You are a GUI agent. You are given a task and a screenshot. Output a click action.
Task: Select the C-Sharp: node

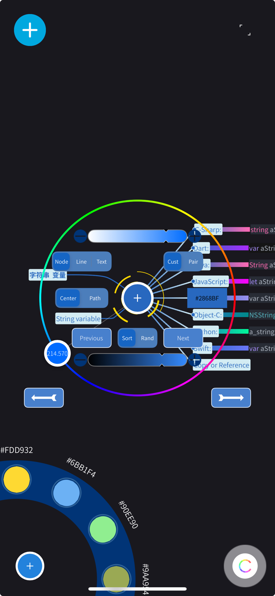208,229
